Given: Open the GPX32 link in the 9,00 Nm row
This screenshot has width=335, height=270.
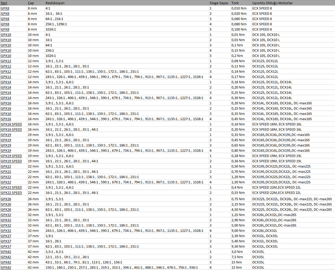Looking at the screenshot, I should 6,231.
